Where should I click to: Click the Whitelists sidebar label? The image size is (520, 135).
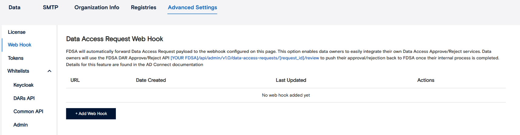tap(18, 71)
